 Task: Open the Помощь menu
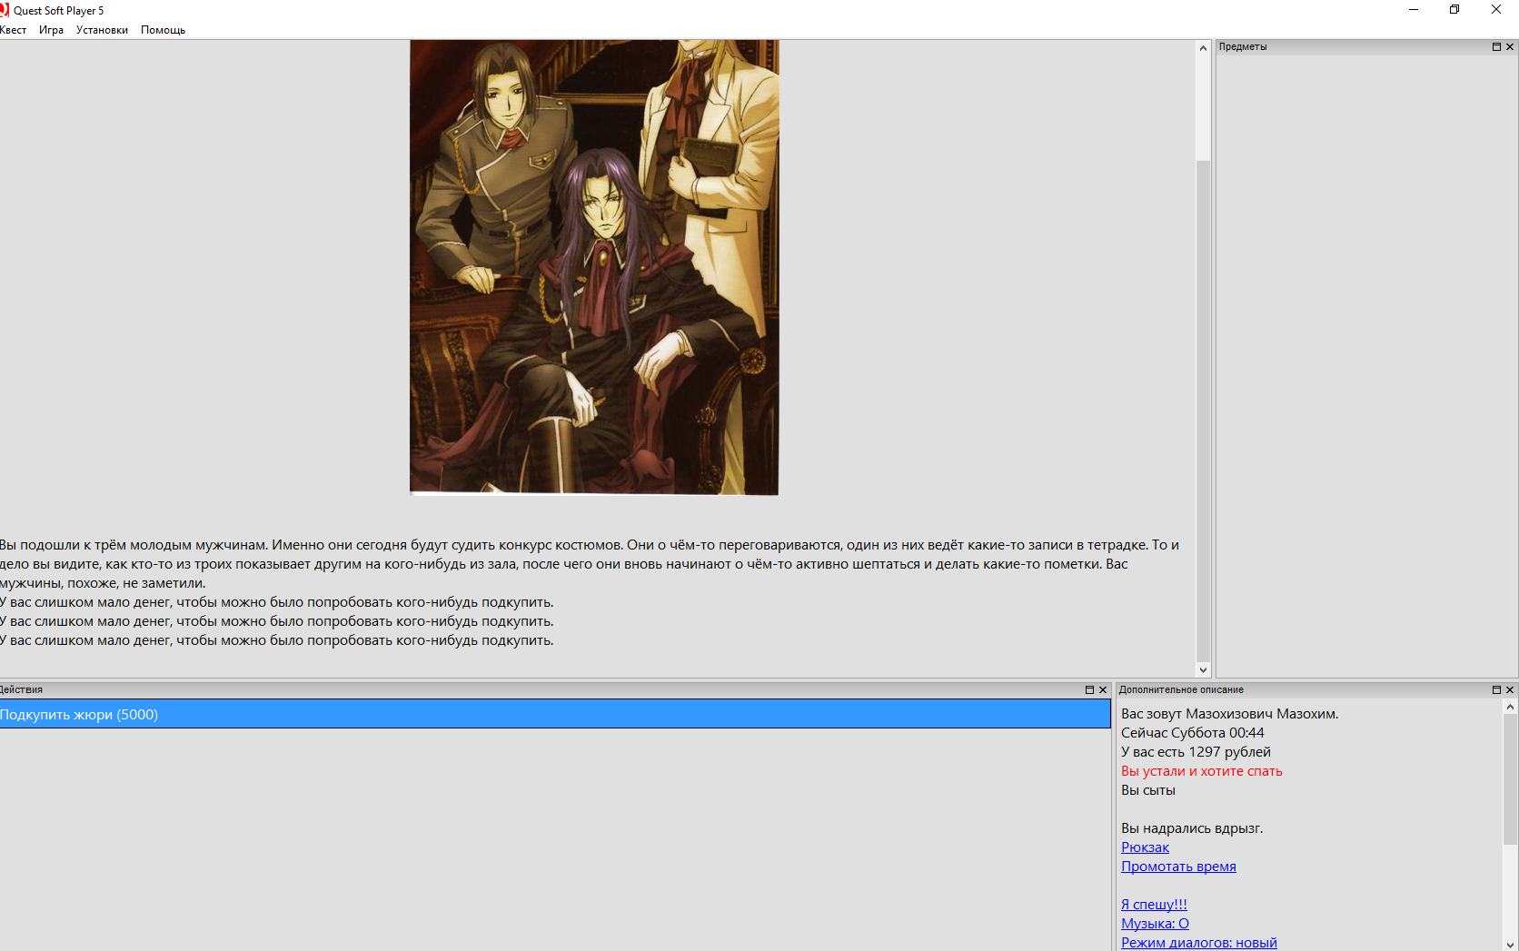tap(163, 30)
